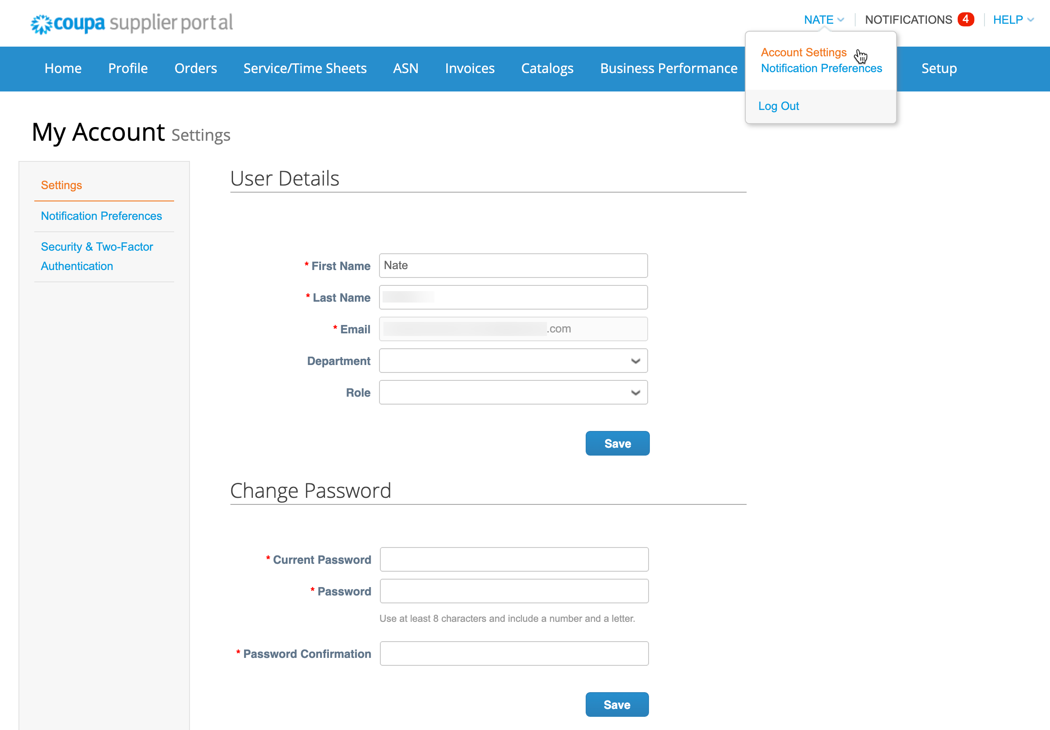The height and width of the screenshot is (730, 1050).
Task: Open the Orders tab
Action: tap(196, 69)
